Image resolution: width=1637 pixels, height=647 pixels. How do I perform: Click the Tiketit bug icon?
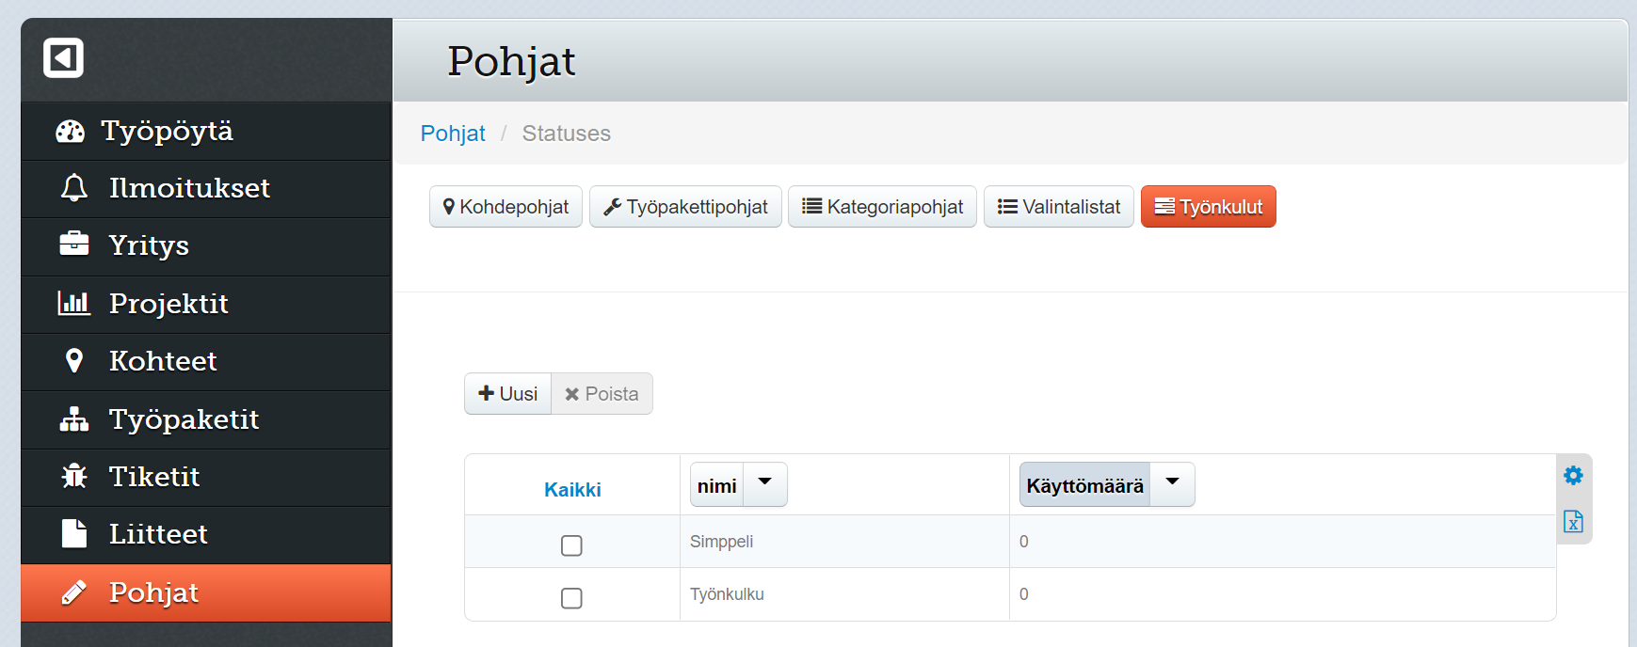point(74,476)
